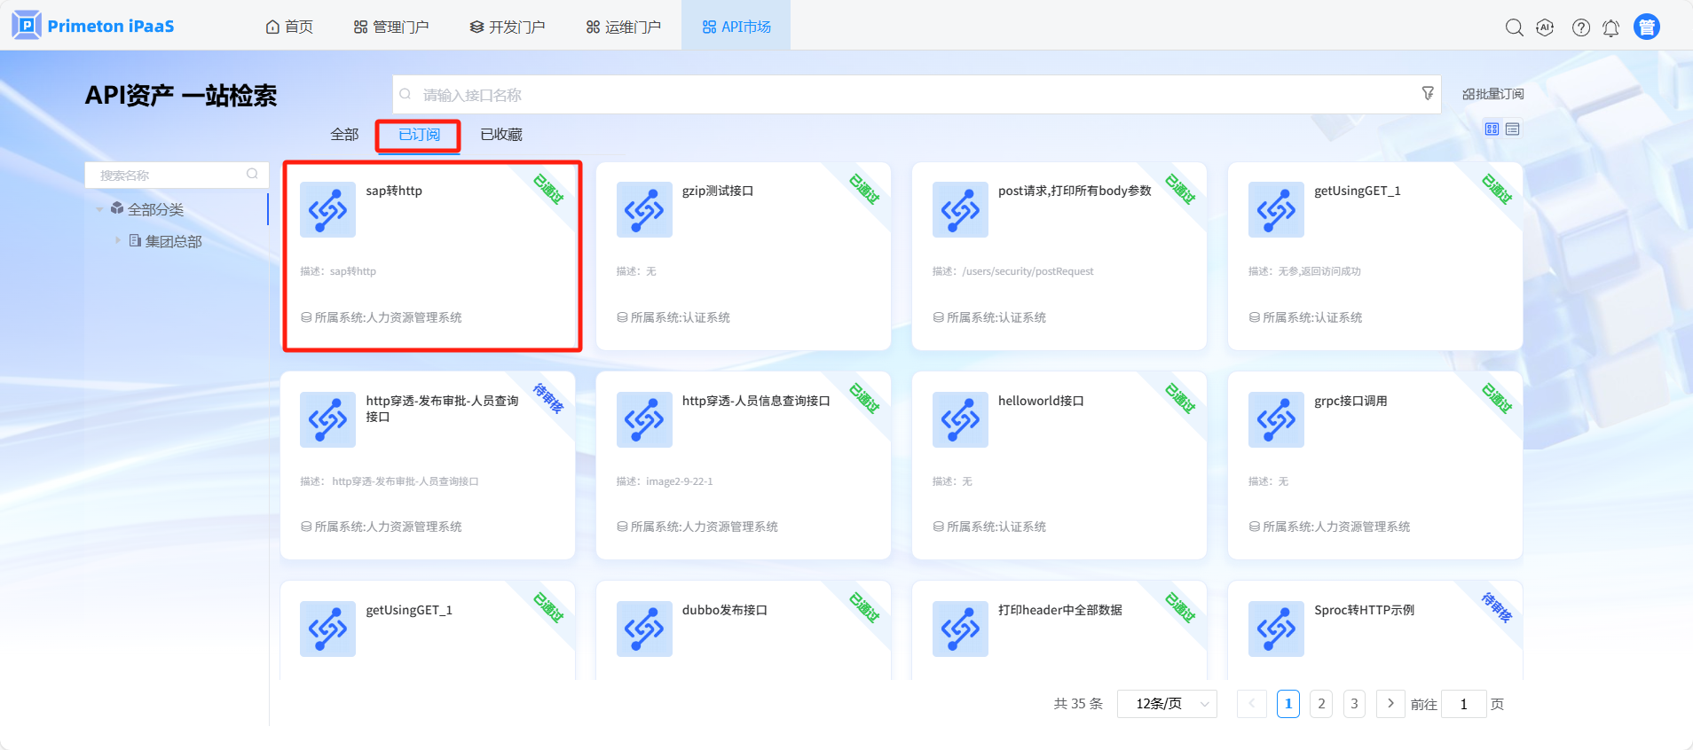Click the gzip测试接口 API icon
The height and width of the screenshot is (750, 1693).
644,210
